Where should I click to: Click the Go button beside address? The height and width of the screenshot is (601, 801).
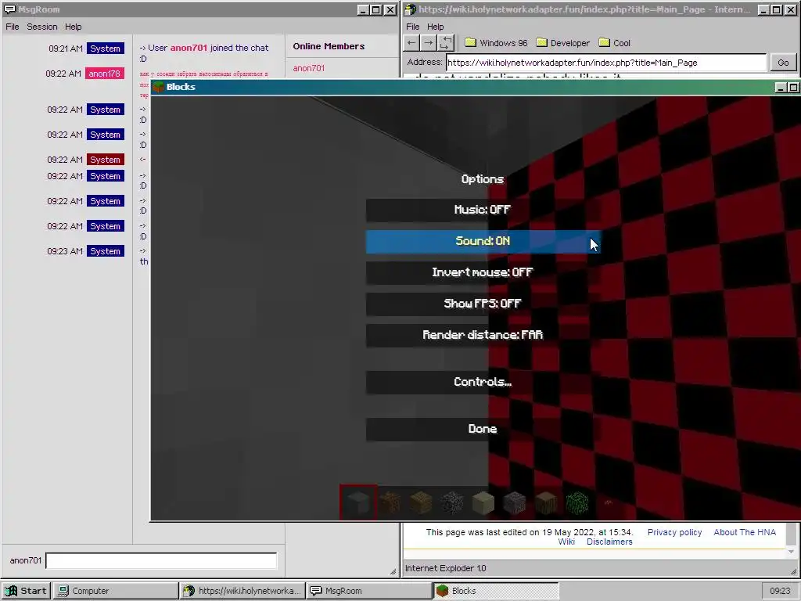pyautogui.click(x=782, y=63)
